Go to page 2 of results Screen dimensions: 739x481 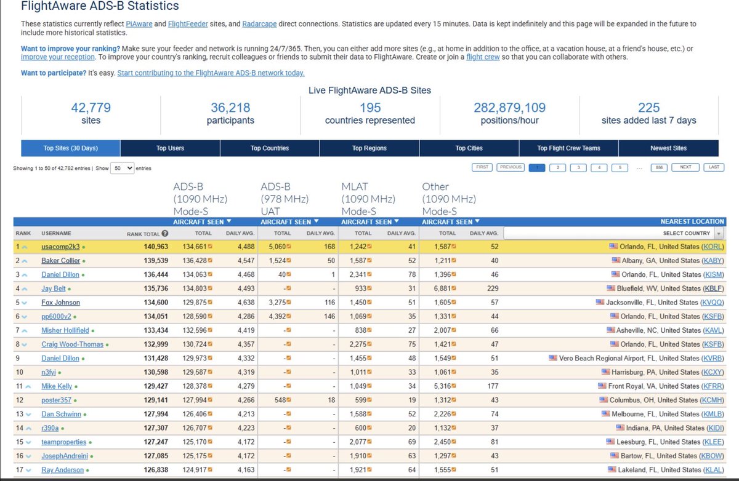(557, 167)
